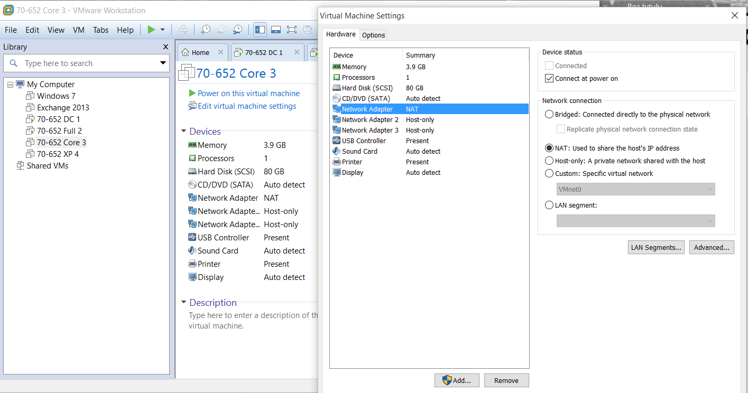Enter full screen mode from toolbar

pyautogui.click(x=292, y=30)
